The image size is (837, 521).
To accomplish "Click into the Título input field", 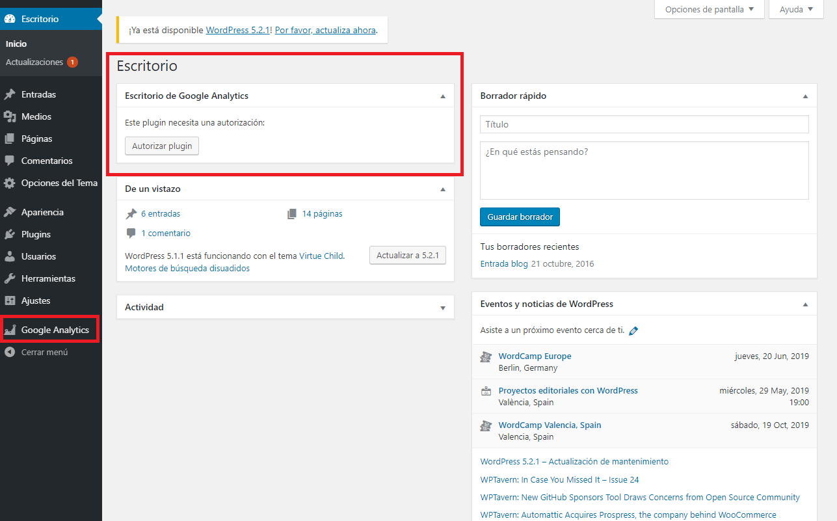I will click(x=644, y=124).
